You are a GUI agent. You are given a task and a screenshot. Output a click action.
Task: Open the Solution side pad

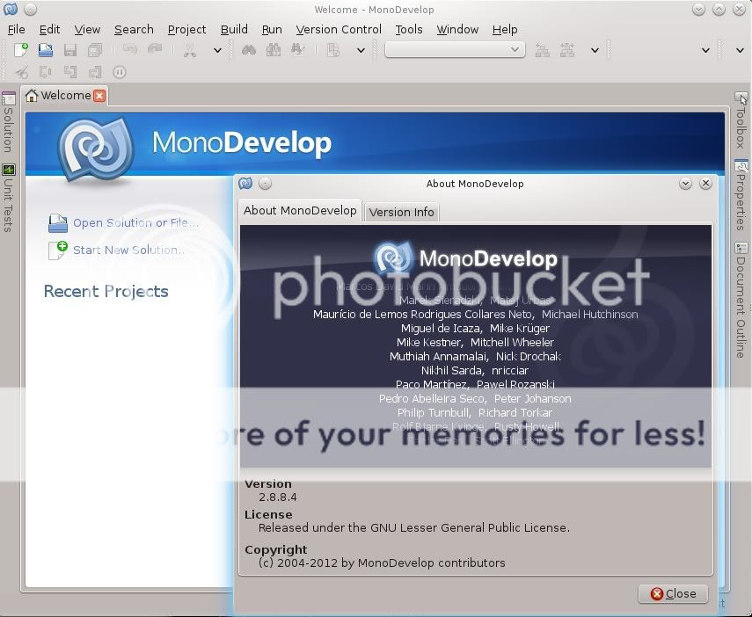click(x=8, y=123)
